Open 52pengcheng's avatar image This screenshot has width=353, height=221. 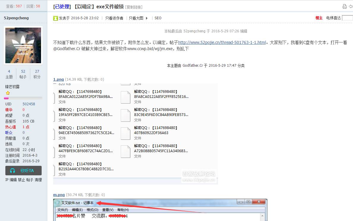(23, 45)
